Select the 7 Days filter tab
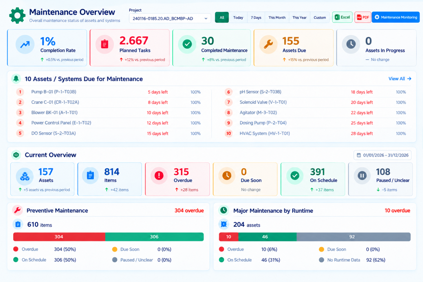Screen dimensions: 423x282 pyautogui.click(x=256, y=17)
